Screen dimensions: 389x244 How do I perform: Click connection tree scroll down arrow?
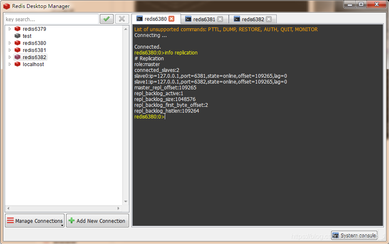tap(126, 202)
